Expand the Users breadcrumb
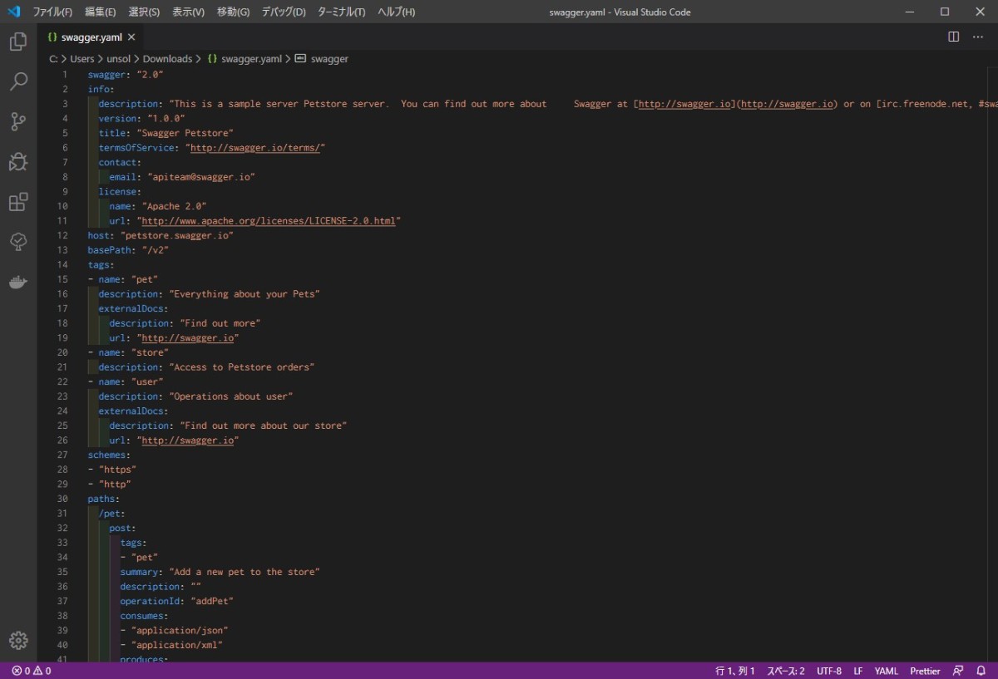This screenshot has width=998, height=679. click(x=82, y=59)
